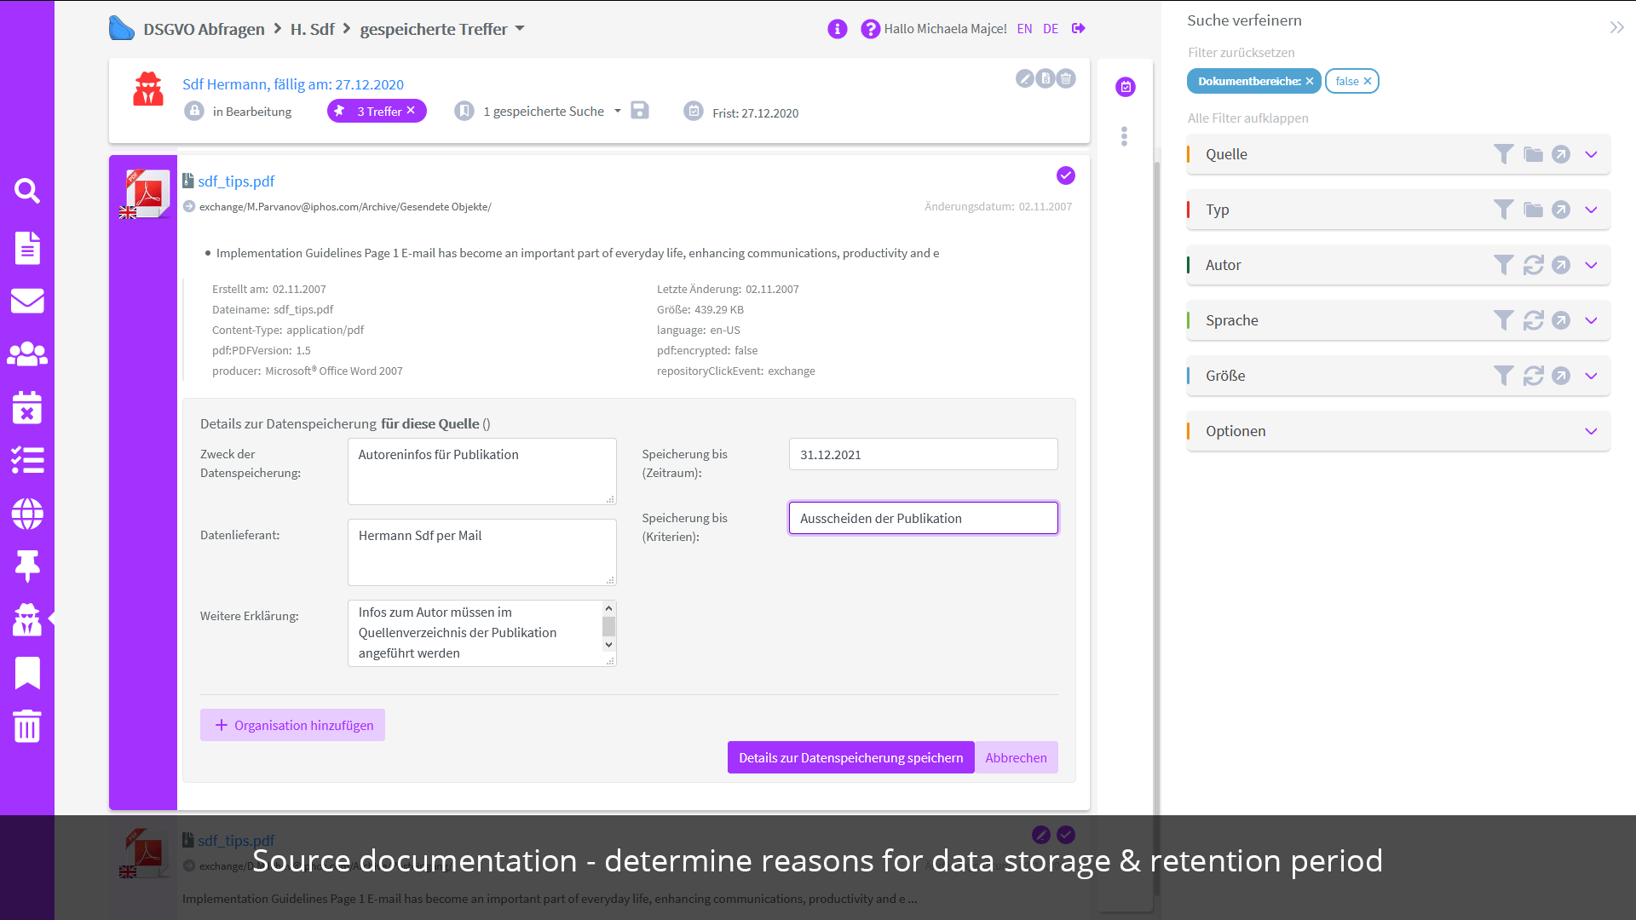Switch language to EN
This screenshot has height=920, width=1636.
(1024, 28)
